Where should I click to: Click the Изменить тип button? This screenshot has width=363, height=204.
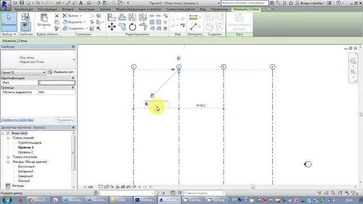[61, 72]
